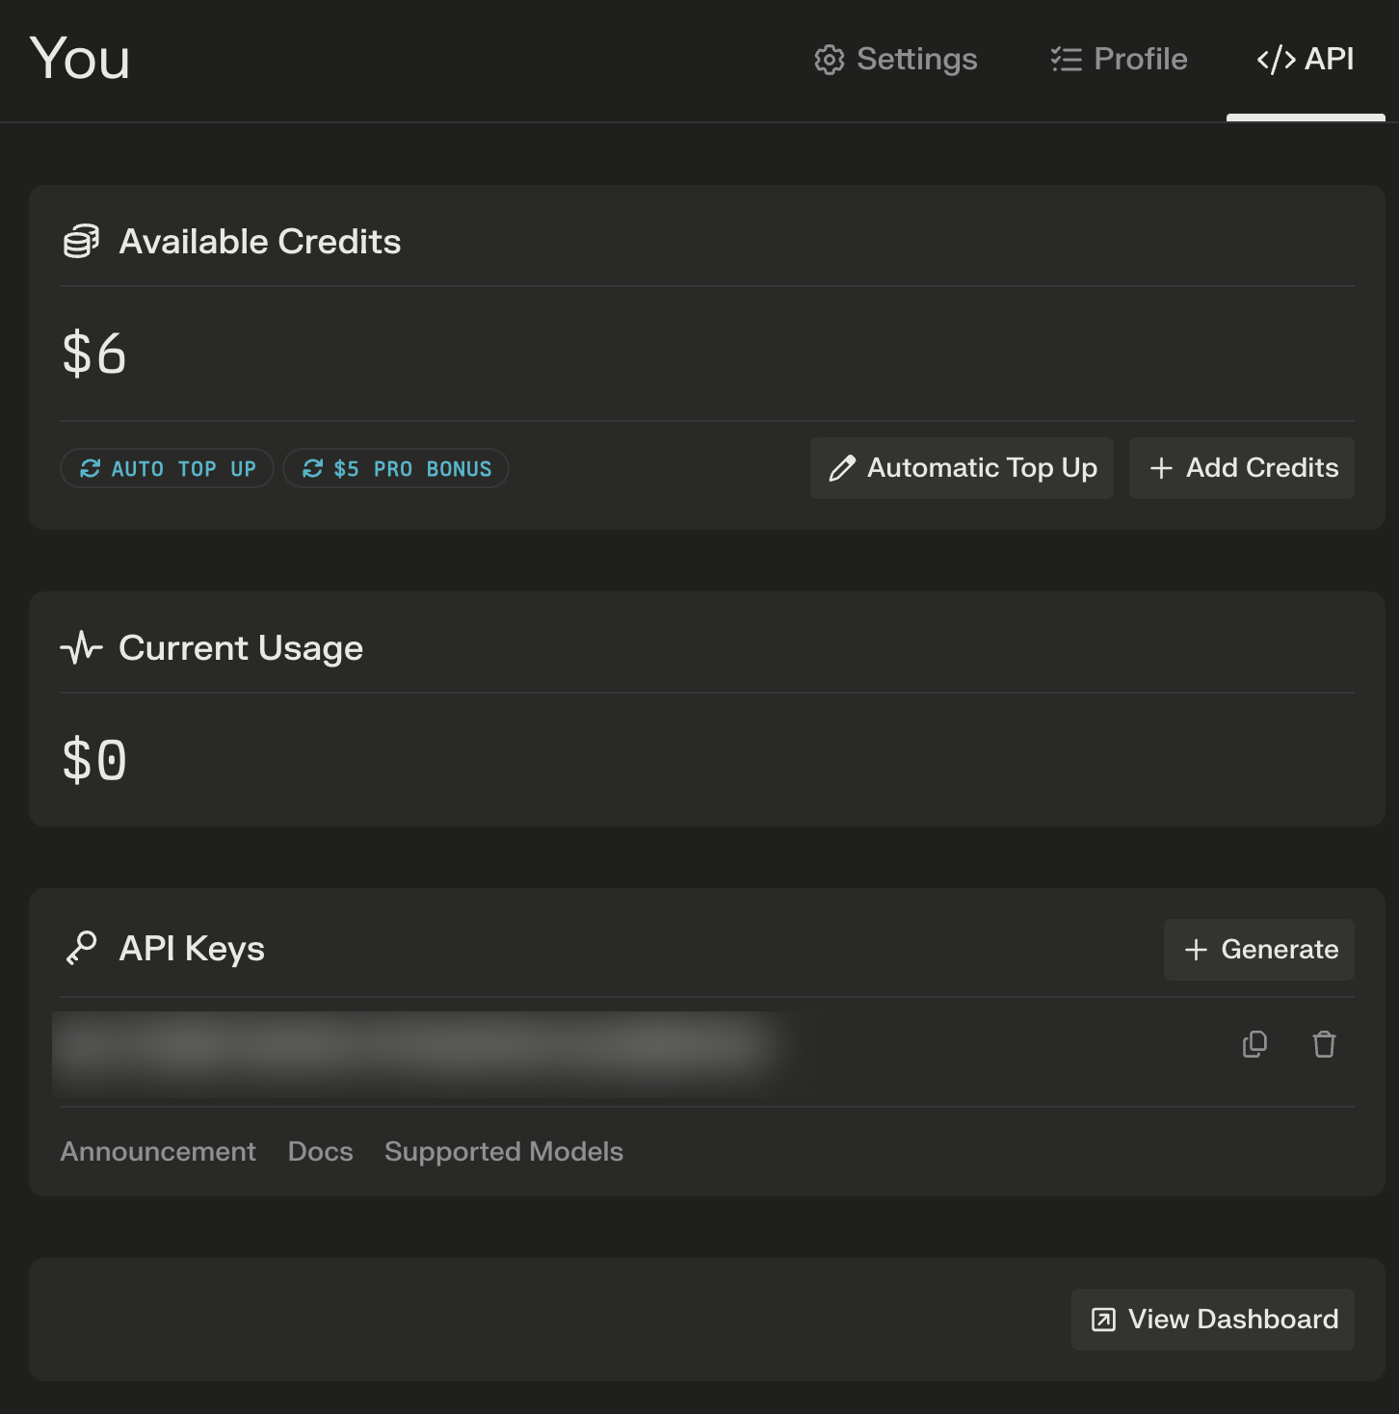Open the Announcement link
The width and height of the screenshot is (1399, 1414).
pos(158,1152)
